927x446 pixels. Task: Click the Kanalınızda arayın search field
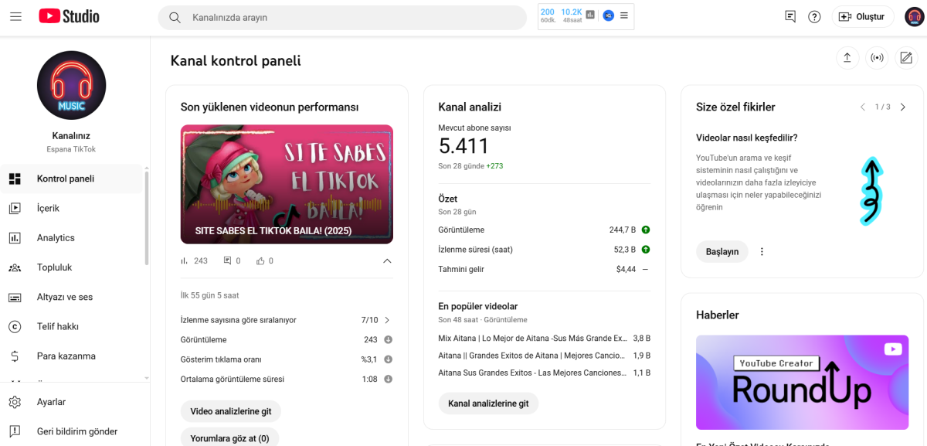point(342,17)
